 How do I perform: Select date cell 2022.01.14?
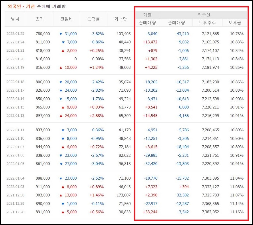15,99
